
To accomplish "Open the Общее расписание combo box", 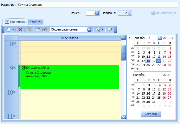I will [x=71, y=29].
